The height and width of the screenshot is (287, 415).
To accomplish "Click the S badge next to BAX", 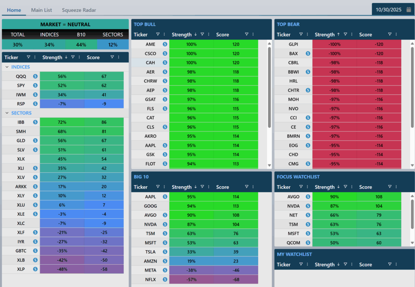I will coord(308,53).
